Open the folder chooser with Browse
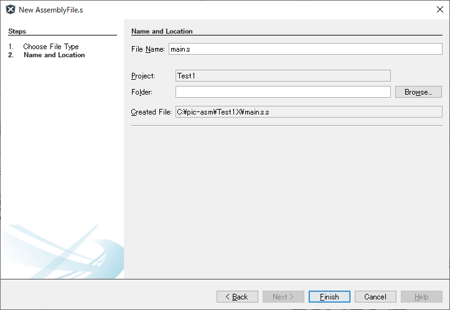 point(418,92)
